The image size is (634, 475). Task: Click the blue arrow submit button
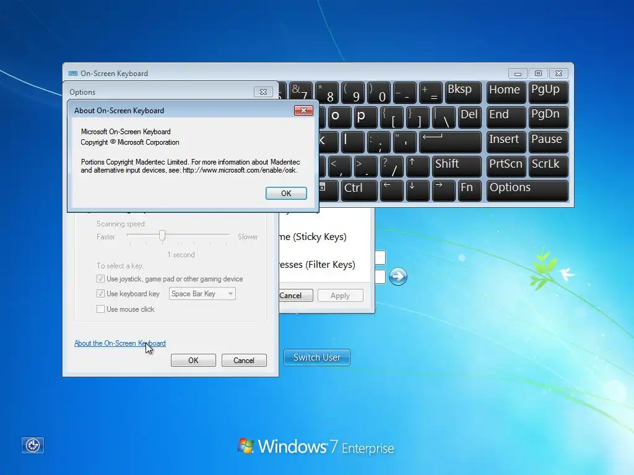398,276
